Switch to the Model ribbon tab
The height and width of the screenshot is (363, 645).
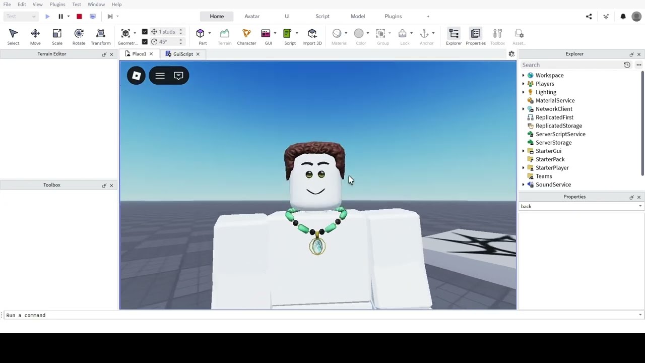[358, 16]
